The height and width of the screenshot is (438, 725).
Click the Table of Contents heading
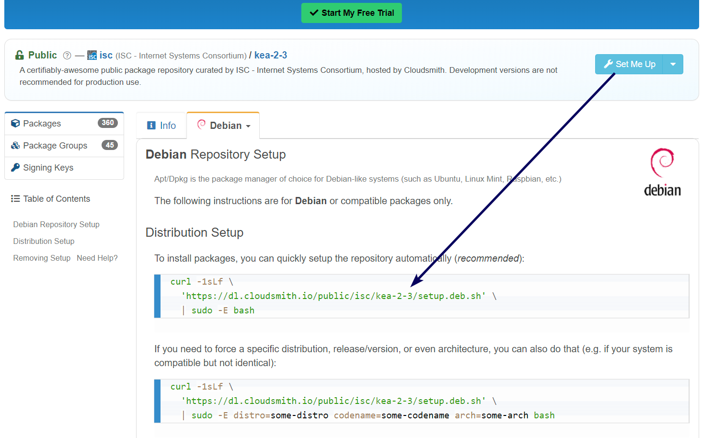(x=57, y=199)
